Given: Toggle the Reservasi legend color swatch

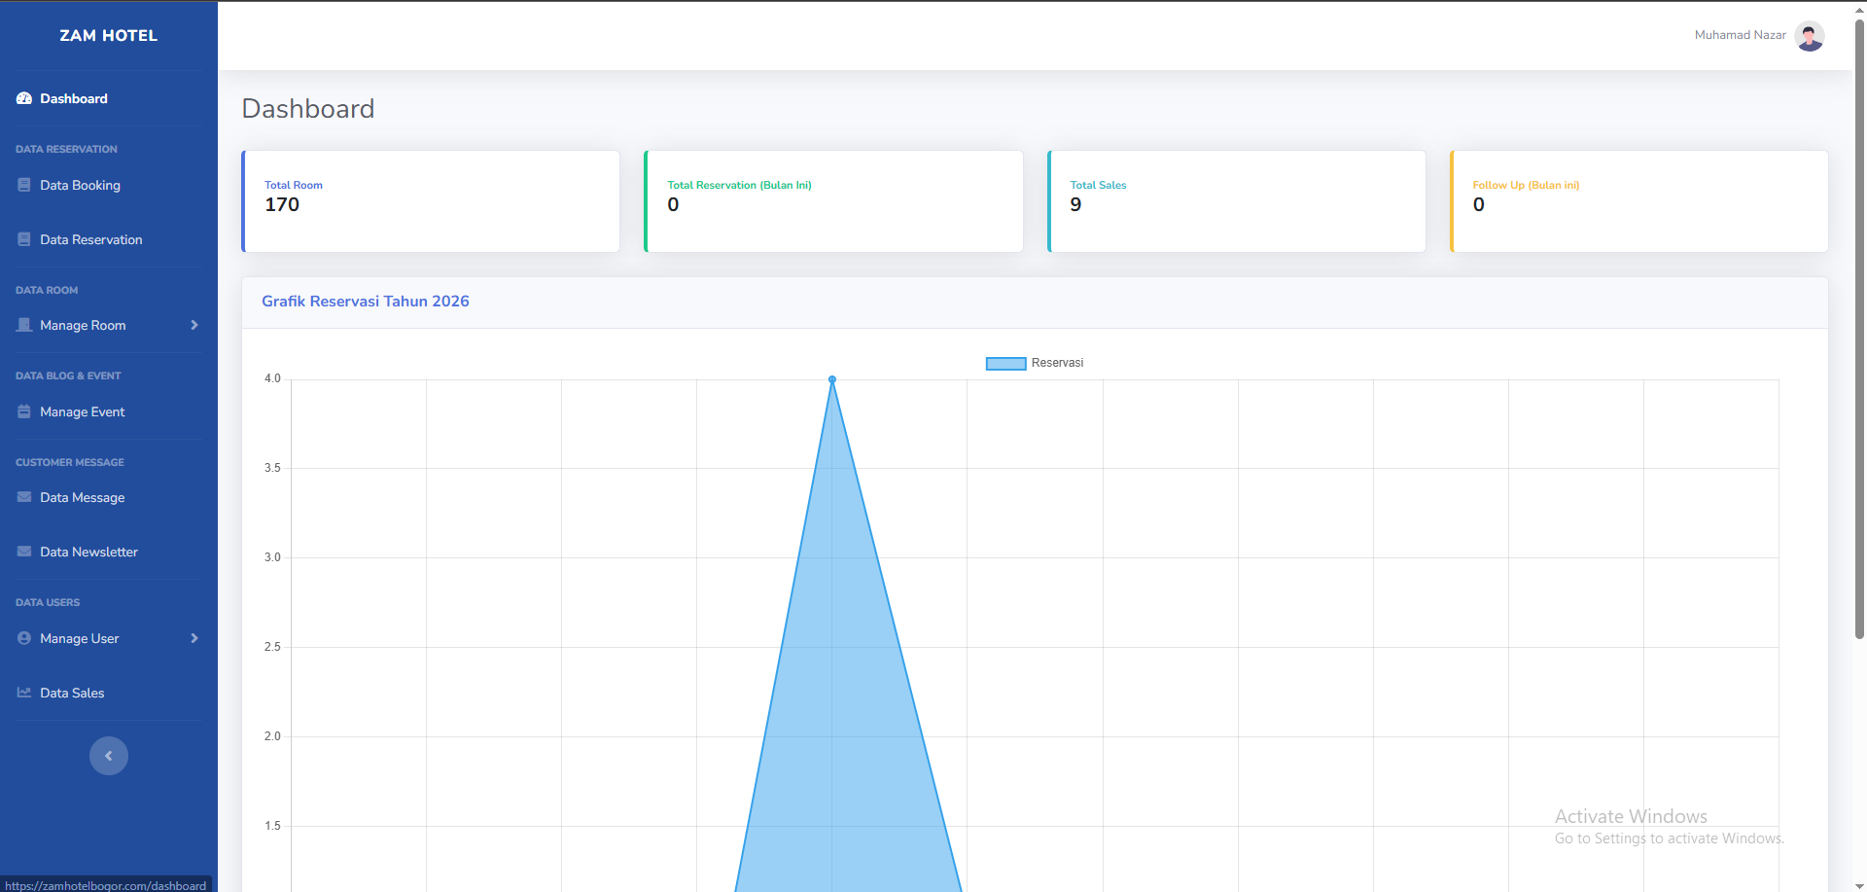Looking at the screenshot, I should click(x=1005, y=363).
